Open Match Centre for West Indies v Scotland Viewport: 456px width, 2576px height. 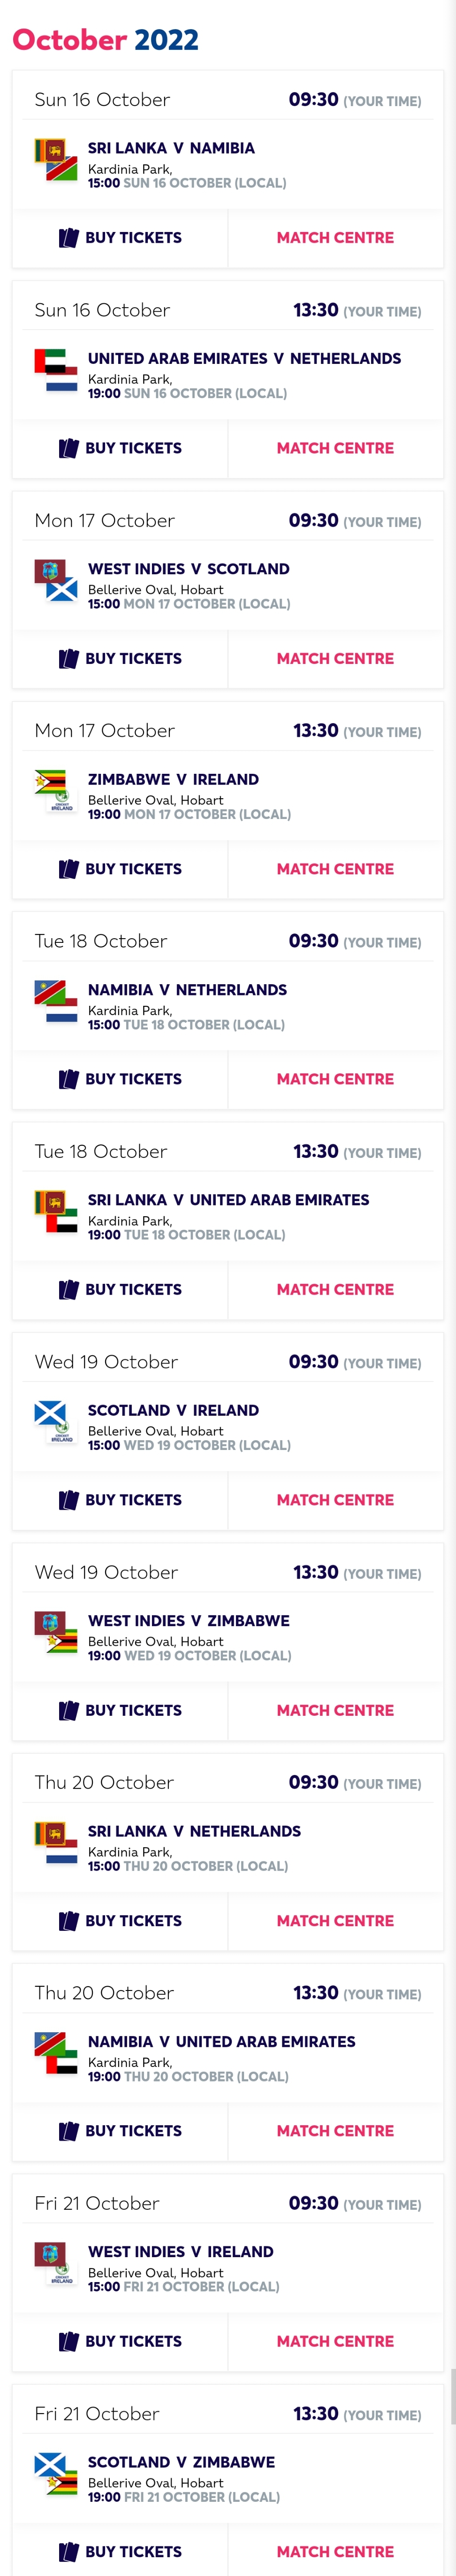(335, 658)
